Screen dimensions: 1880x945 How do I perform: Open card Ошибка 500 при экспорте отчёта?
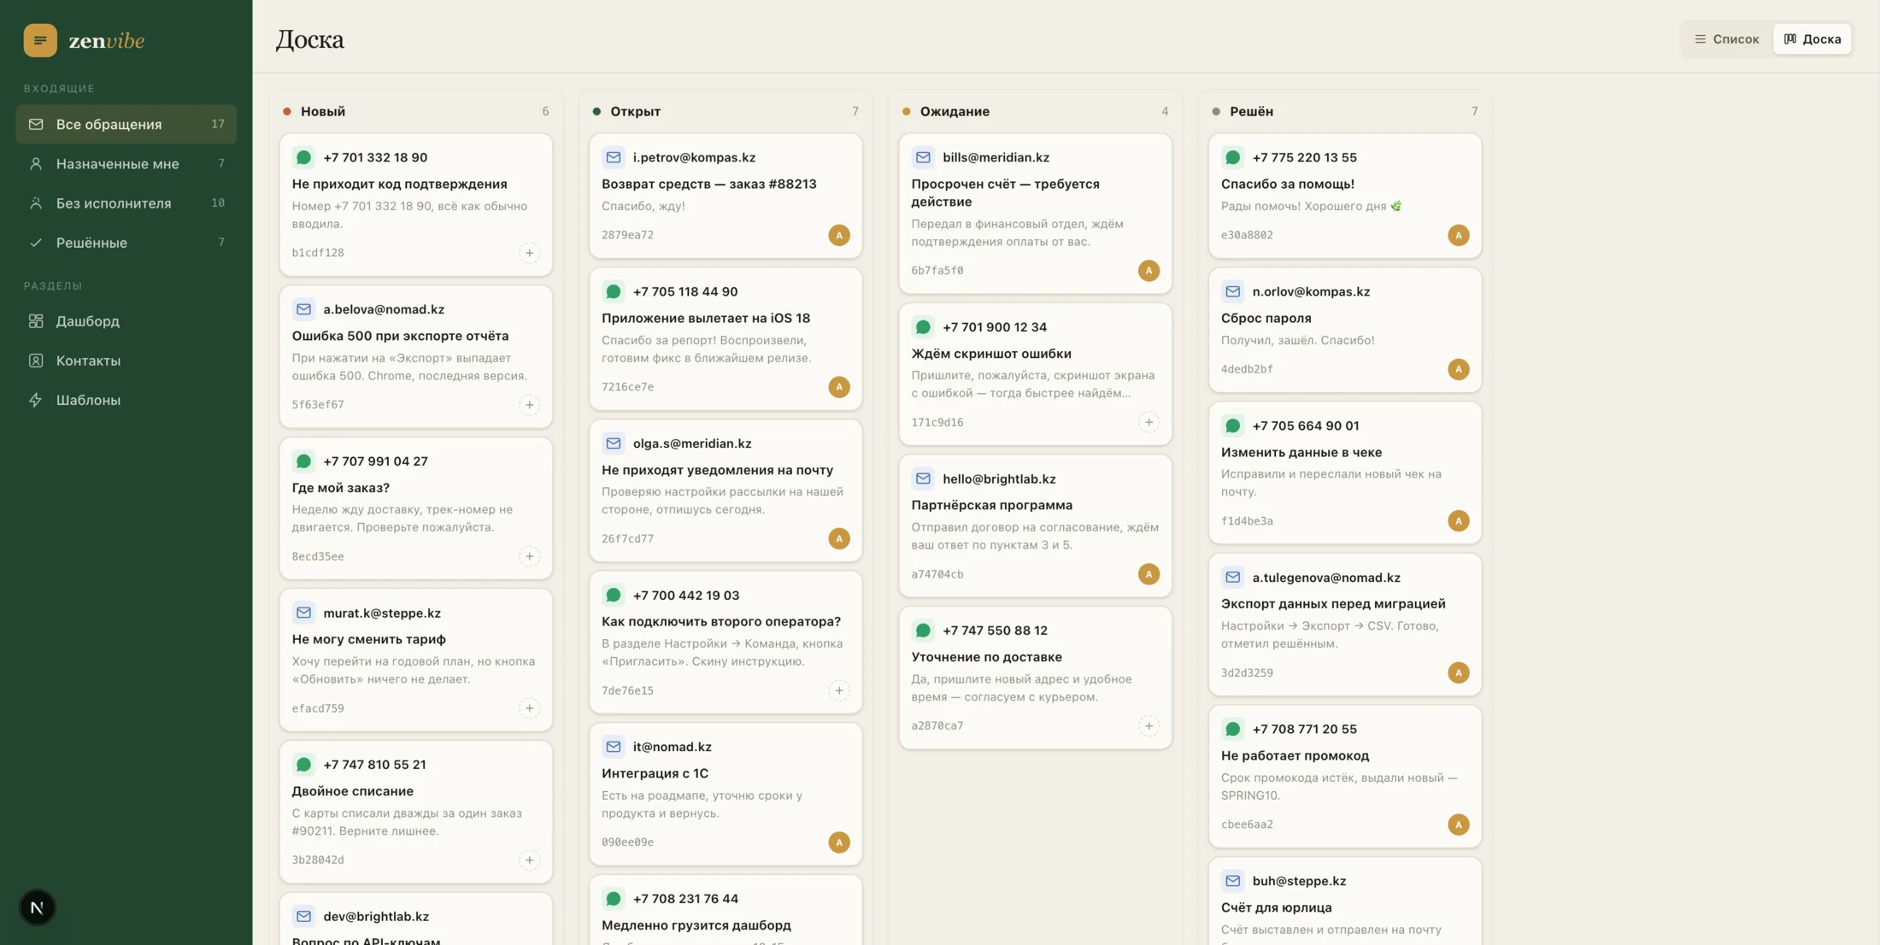(x=416, y=356)
